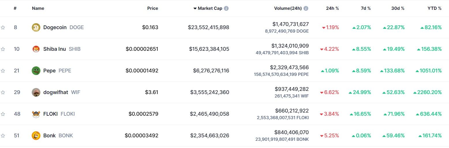Image resolution: width=449 pixels, height=148 pixels.
Task: Star FLOKI using its watchlist star
Action: (3, 114)
